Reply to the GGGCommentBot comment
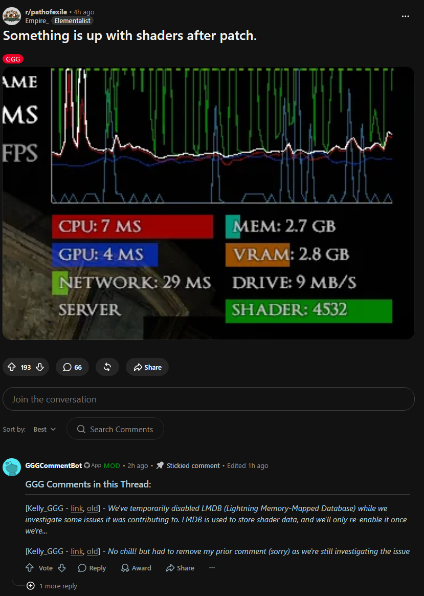This screenshot has width=424, height=596. tap(92, 568)
